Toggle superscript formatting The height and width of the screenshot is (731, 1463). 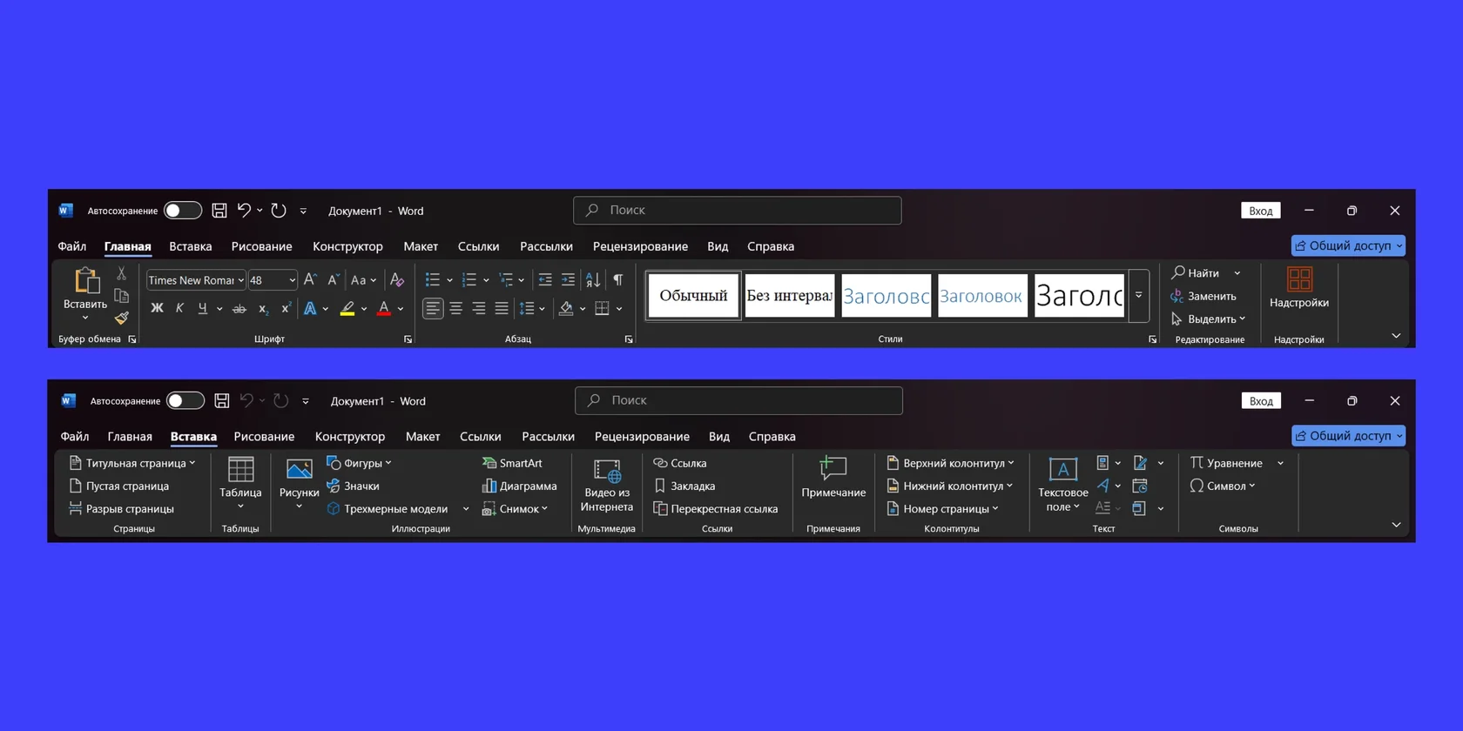click(286, 308)
